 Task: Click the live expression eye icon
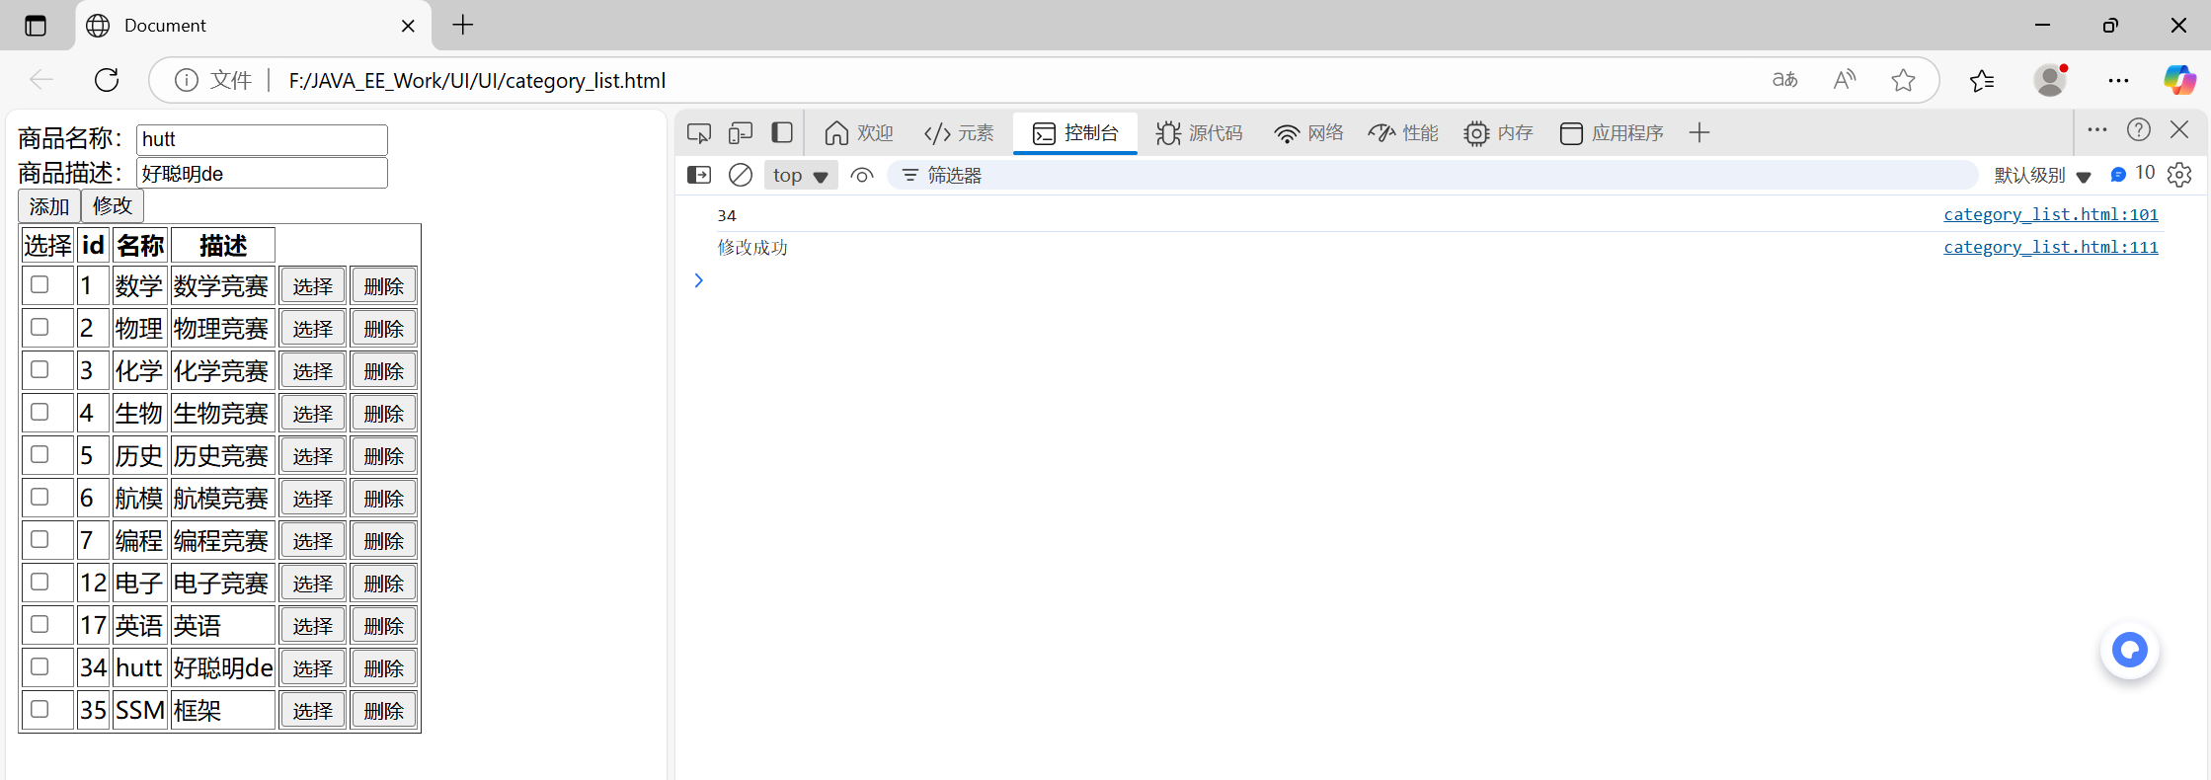click(862, 175)
